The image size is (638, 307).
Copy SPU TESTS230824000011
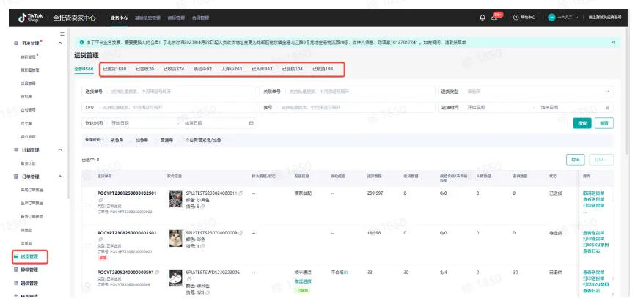[241, 193]
